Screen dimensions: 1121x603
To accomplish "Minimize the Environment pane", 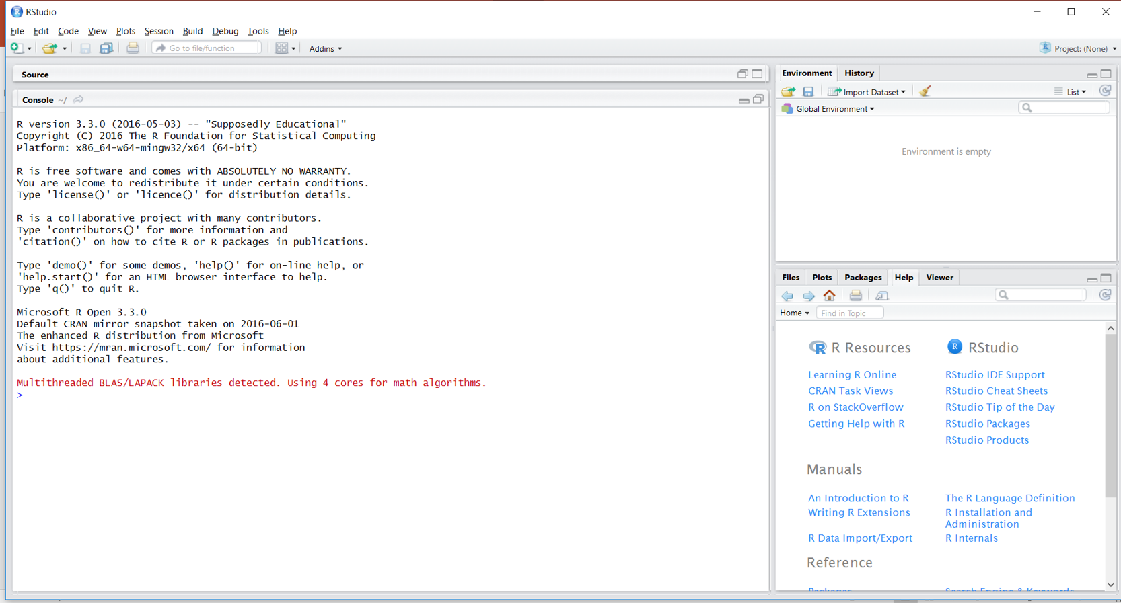I will [x=1091, y=74].
